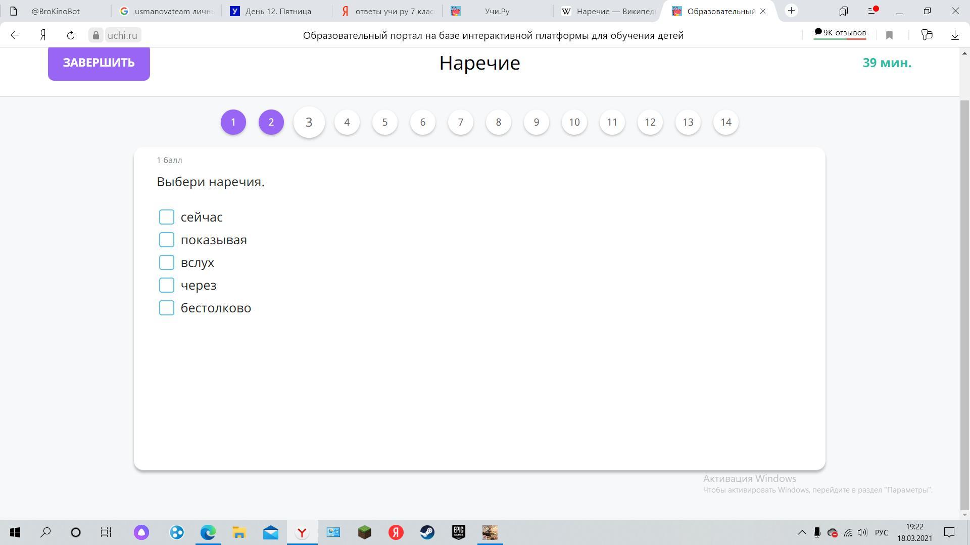
Task: Click the microphone tray icon
Action: [x=817, y=532]
